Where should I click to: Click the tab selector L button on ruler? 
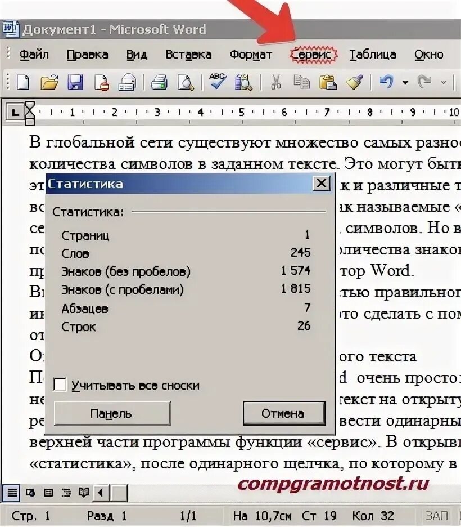point(15,112)
